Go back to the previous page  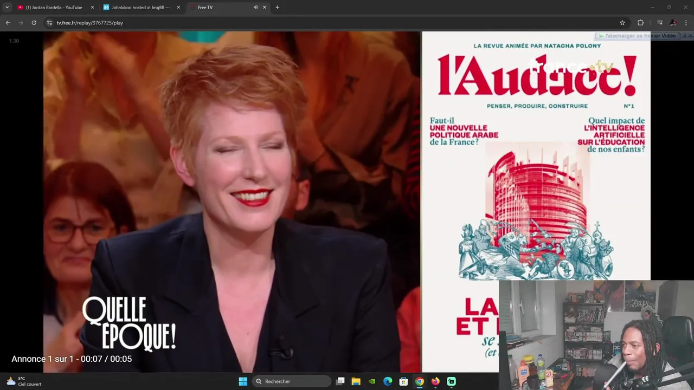tap(8, 23)
